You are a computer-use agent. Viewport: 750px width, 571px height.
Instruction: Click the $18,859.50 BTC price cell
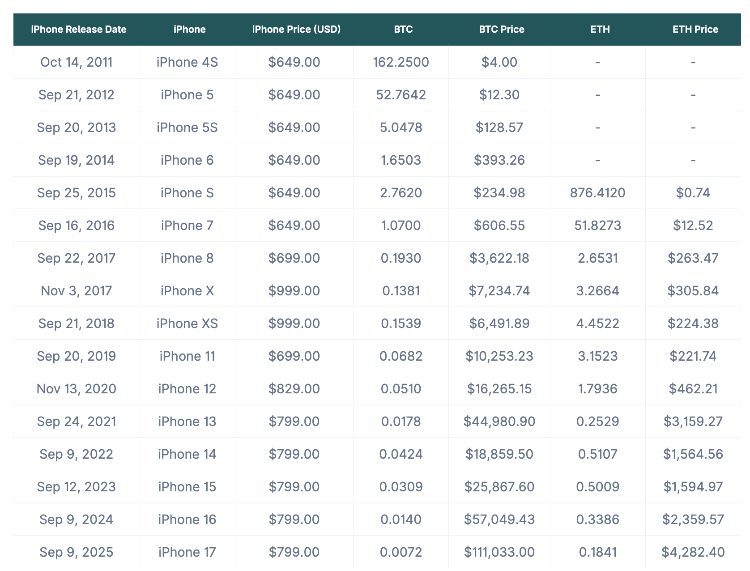499,454
